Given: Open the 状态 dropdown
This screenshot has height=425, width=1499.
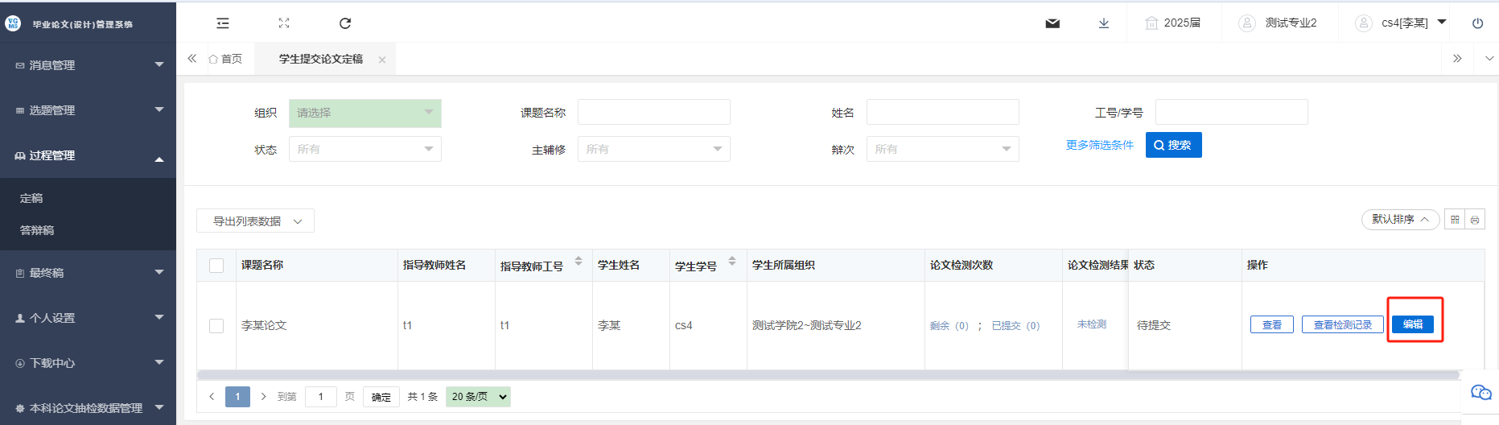Looking at the screenshot, I should 365,149.
